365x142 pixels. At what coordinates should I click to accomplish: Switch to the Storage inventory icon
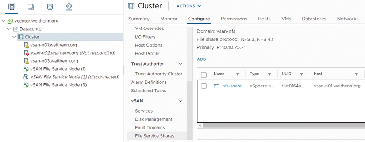(x=50, y=7)
